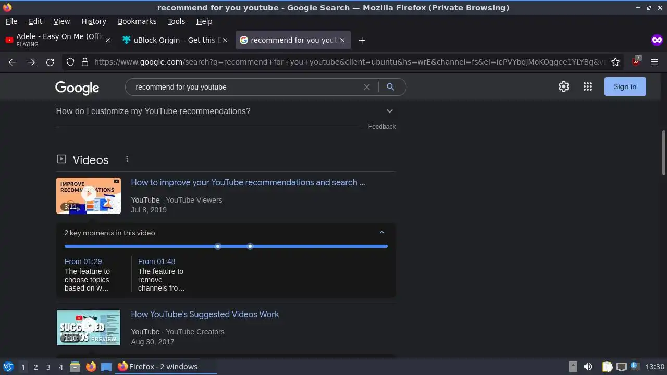Open a new browser tab
Screen dimensions: 667x375
click(x=362, y=40)
